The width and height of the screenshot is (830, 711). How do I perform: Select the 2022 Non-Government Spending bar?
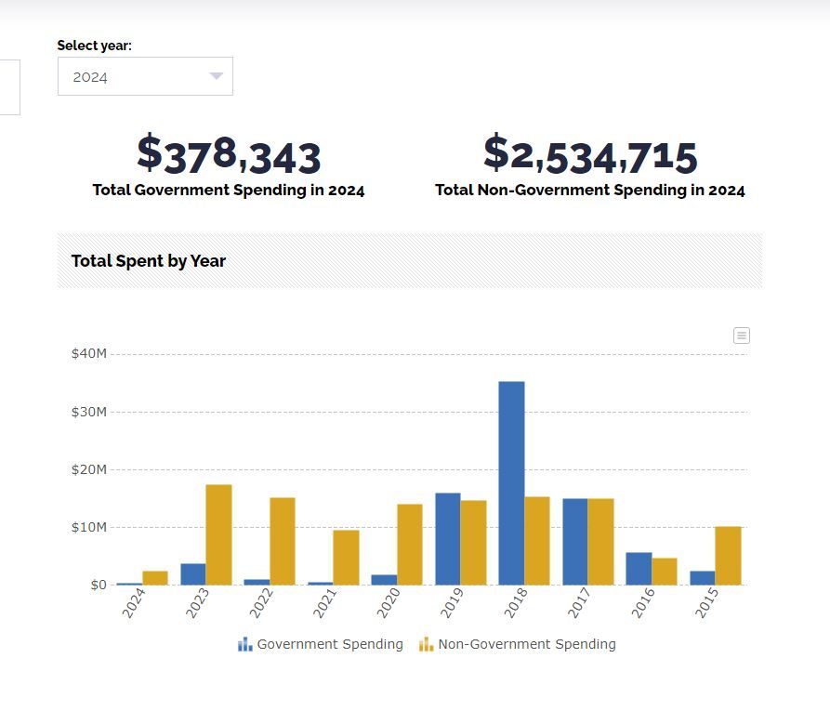point(283,541)
